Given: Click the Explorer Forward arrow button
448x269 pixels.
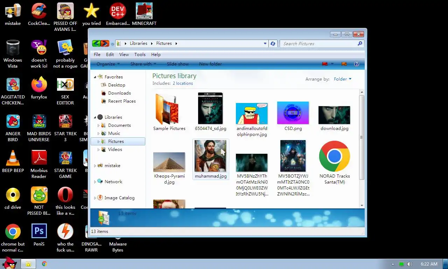Looking at the screenshot, I should point(105,43).
